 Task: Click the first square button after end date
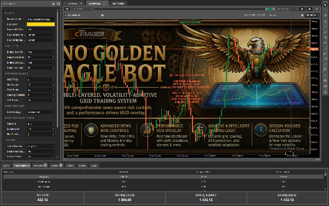coord(302,9)
